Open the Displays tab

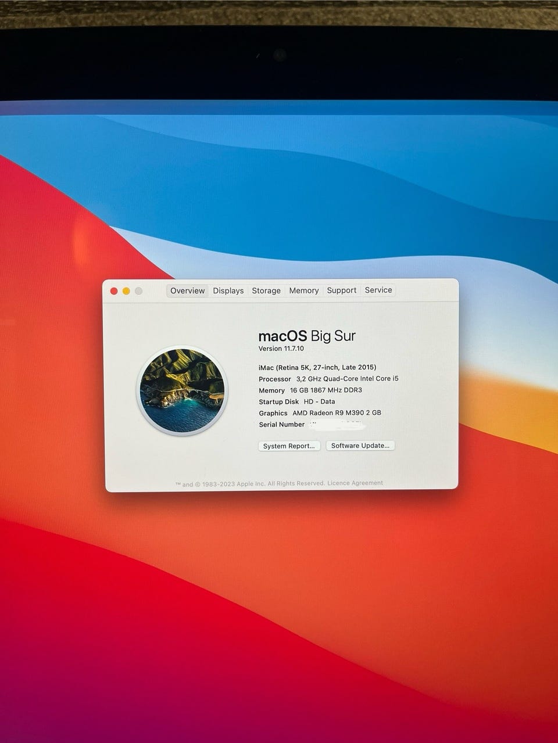pyautogui.click(x=228, y=290)
